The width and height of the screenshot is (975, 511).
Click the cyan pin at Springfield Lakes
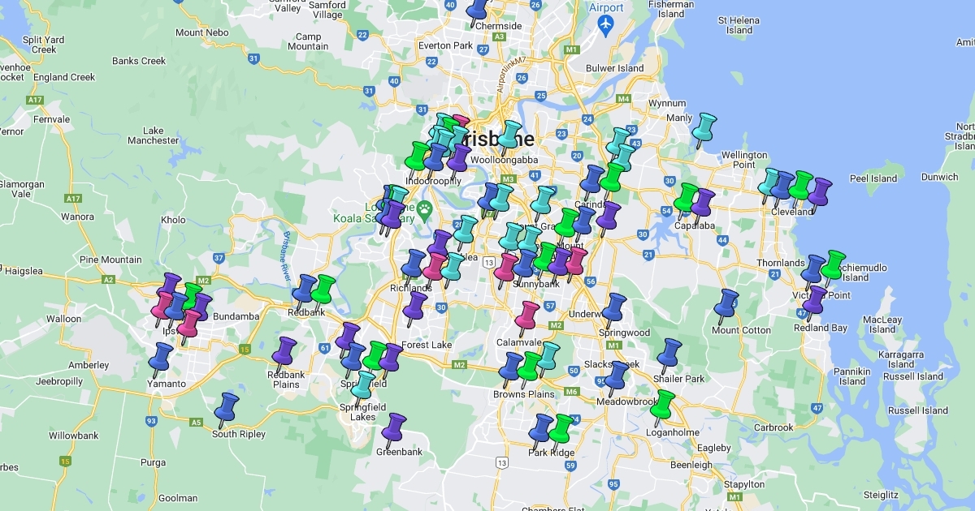coord(363,386)
